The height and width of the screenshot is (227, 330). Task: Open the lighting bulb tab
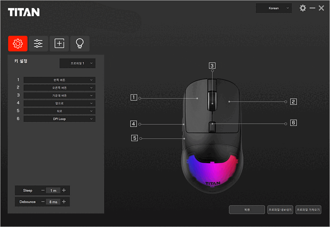click(80, 44)
